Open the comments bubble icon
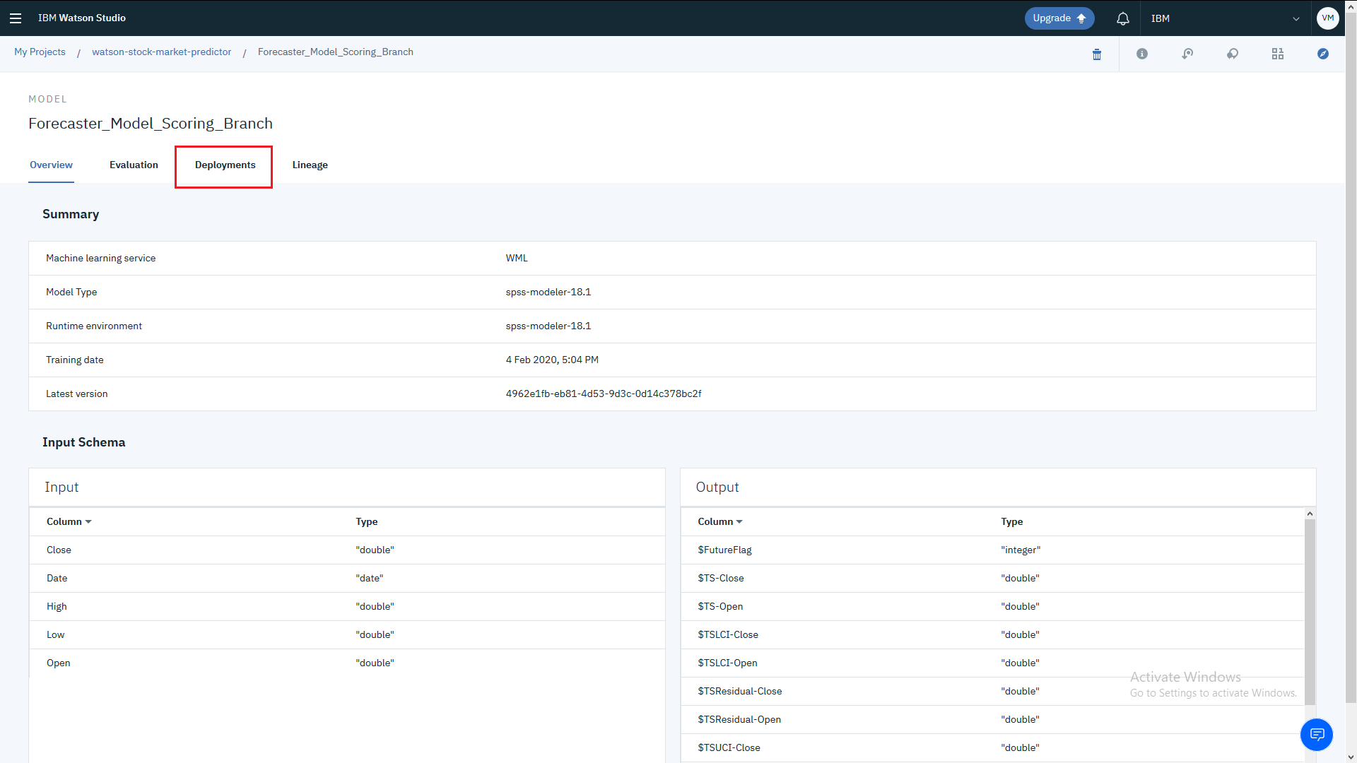Screen dimensions: 1357x763 [1233, 54]
